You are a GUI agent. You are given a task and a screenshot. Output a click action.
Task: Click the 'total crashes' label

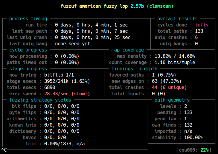126,88
